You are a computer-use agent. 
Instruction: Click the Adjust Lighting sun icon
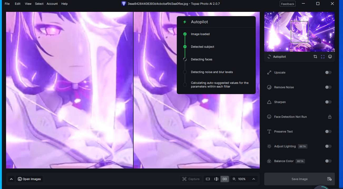click(269, 146)
